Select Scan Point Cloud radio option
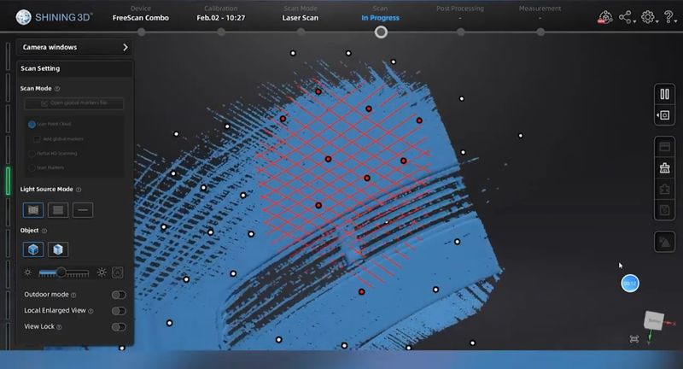 tap(32, 124)
